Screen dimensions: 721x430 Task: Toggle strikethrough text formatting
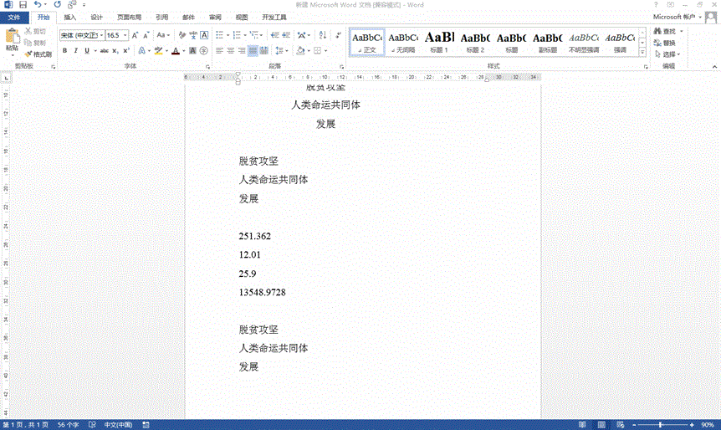(104, 51)
